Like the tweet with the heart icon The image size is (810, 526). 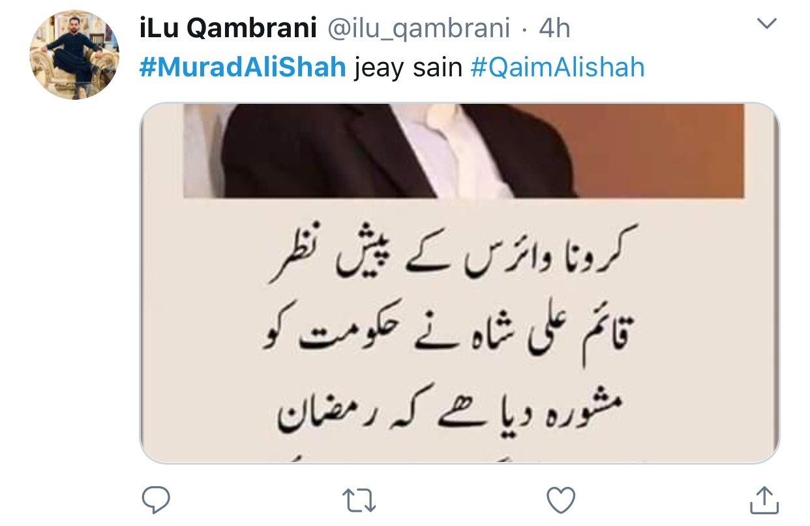click(x=560, y=501)
